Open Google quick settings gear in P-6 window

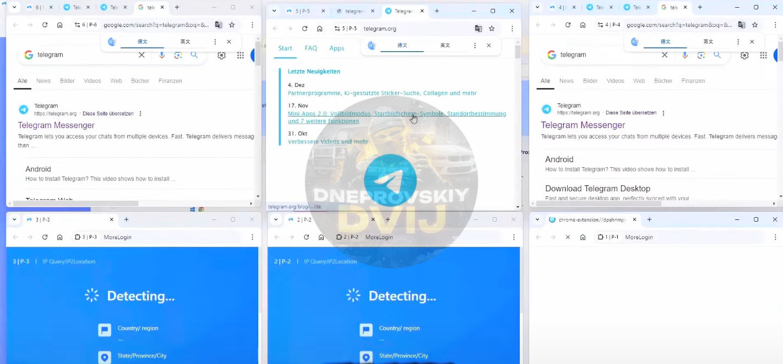pos(221,55)
